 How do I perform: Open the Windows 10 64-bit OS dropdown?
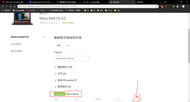[72, 58]
